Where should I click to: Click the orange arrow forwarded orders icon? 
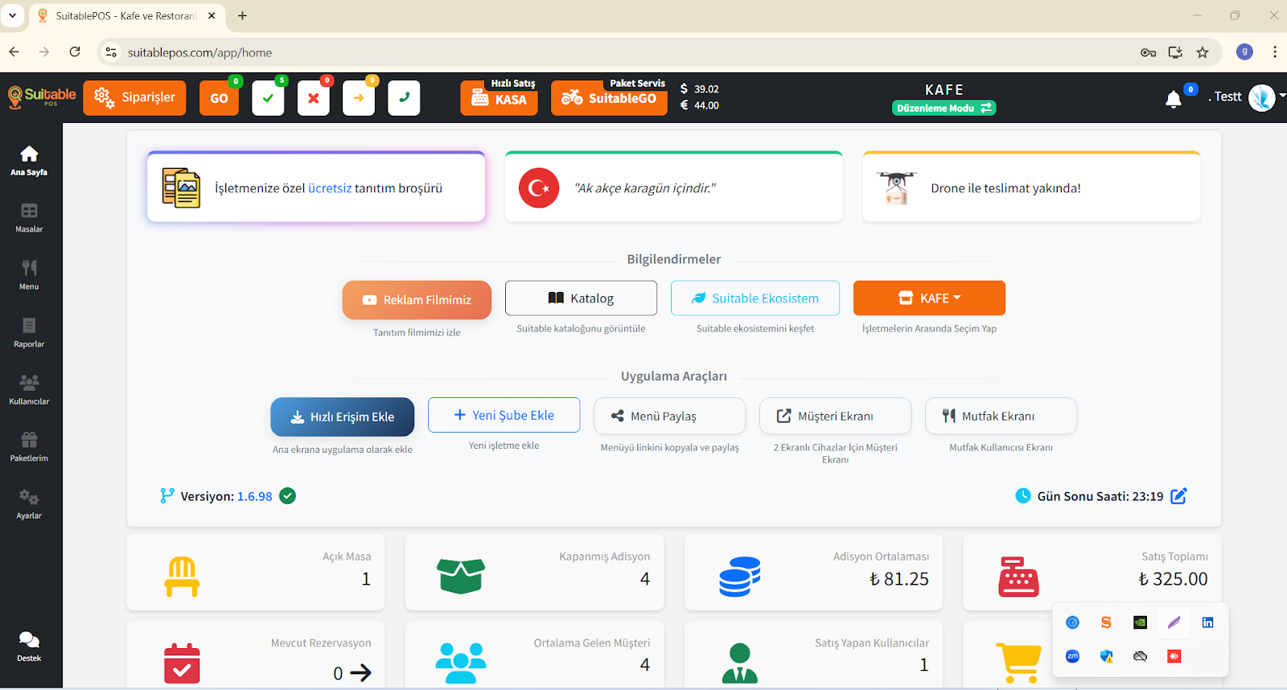pos(359,98)
